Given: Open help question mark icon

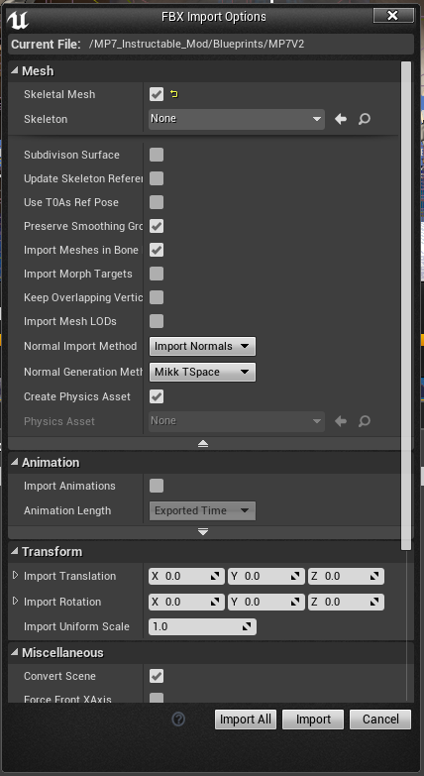Looking at the screenshot, I should pos(178,720).
